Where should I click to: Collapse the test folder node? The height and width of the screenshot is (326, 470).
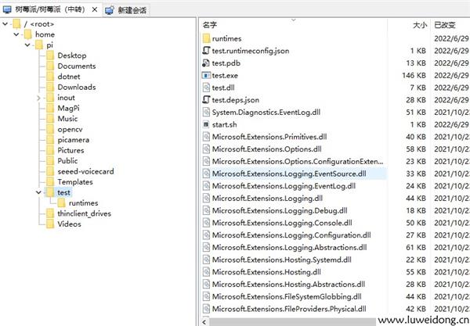(x=38, y=192)
